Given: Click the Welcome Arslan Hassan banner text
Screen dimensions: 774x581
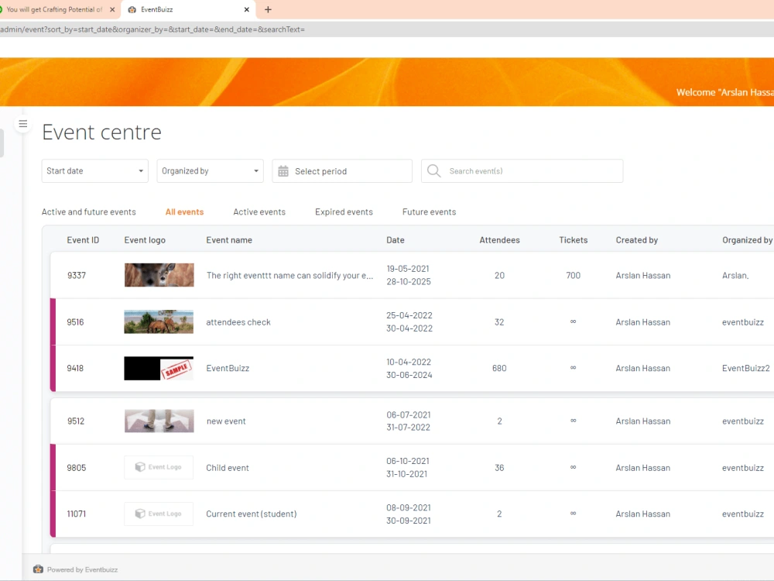Looking at the screenshot, I should pyautogui.click(x=724, y=92).
